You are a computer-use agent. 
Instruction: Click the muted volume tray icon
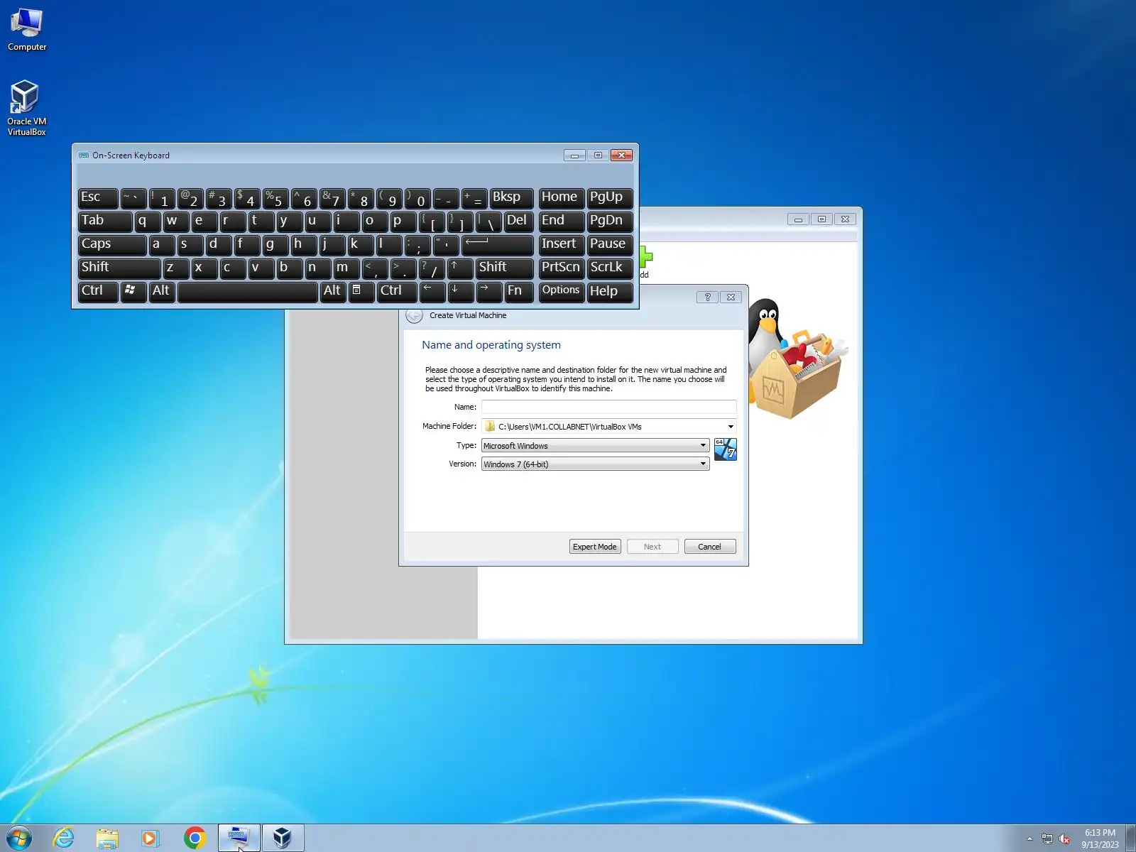tap(1064, 839)
